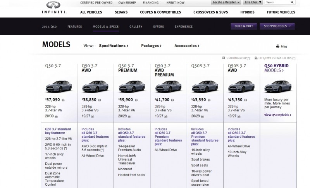Click the Print link
Screen dimensions: 310x188
coord(281,46)
